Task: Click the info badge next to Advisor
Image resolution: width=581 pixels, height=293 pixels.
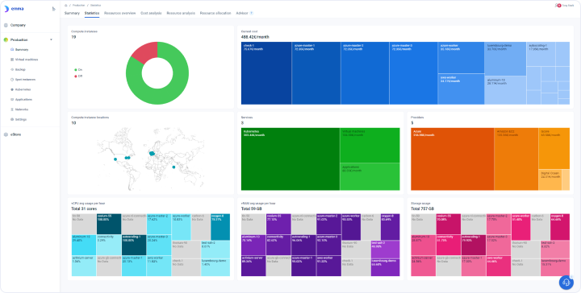Action: [x=252, y=13]
